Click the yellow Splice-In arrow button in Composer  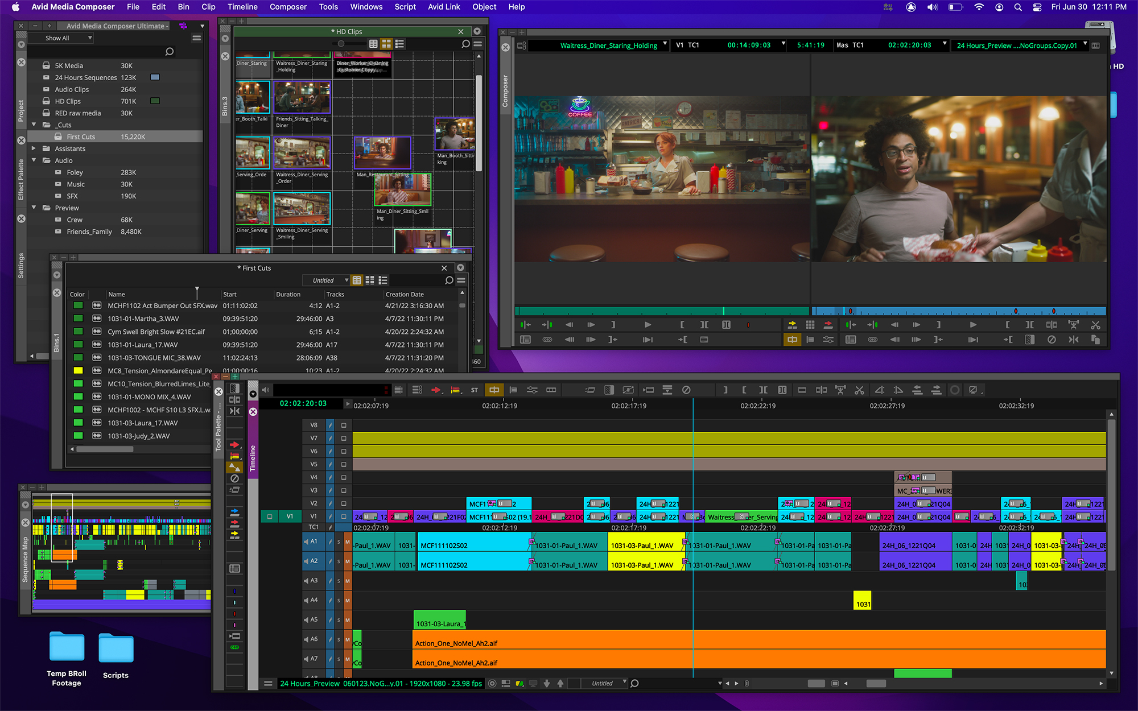pyautogui.click(x=792, y=325)
